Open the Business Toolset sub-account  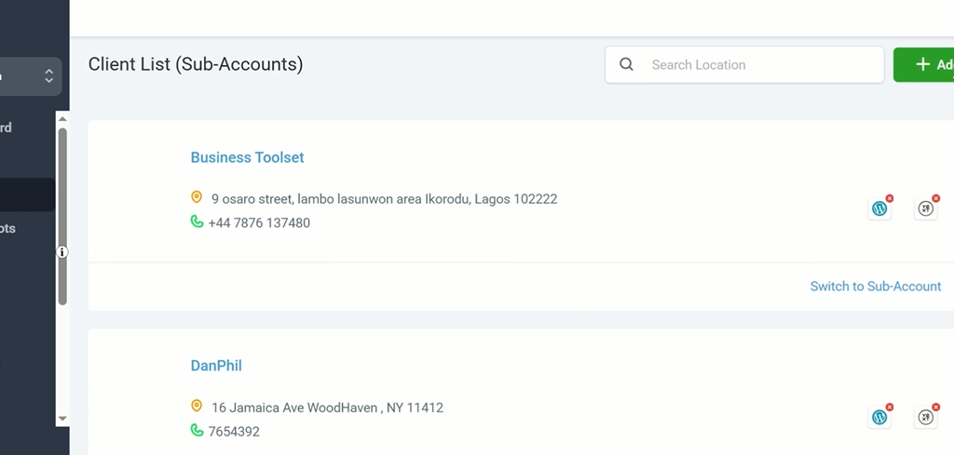[247, 157]
